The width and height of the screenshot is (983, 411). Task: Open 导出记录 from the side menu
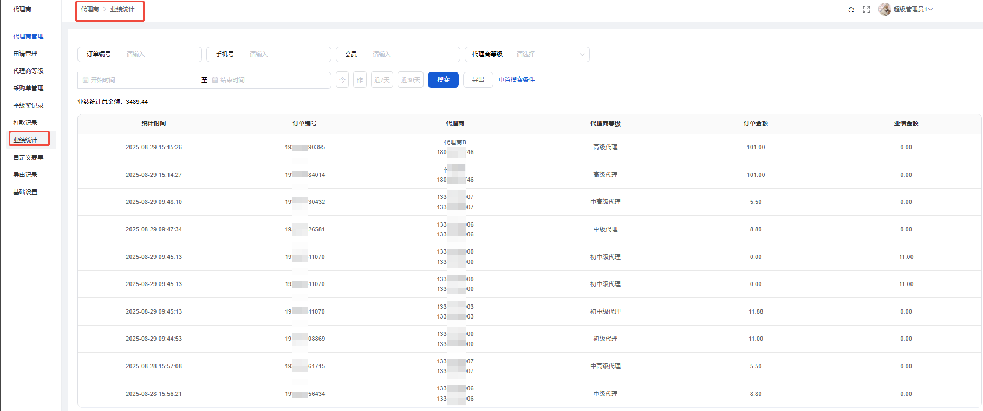(x=25, y=175)
